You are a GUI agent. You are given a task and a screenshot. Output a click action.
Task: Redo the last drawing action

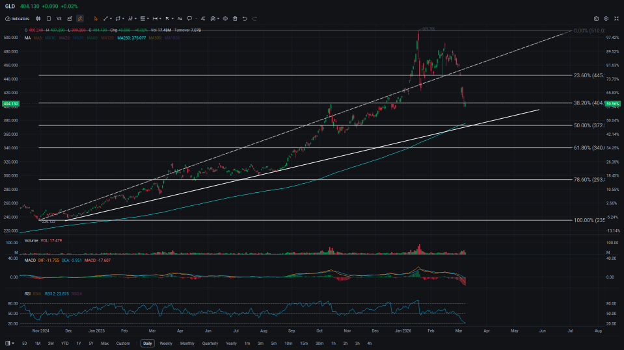coord(254,19)
